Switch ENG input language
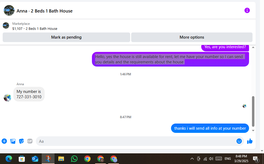The width and height of the screenshot is (264, 164). point(228,159)
